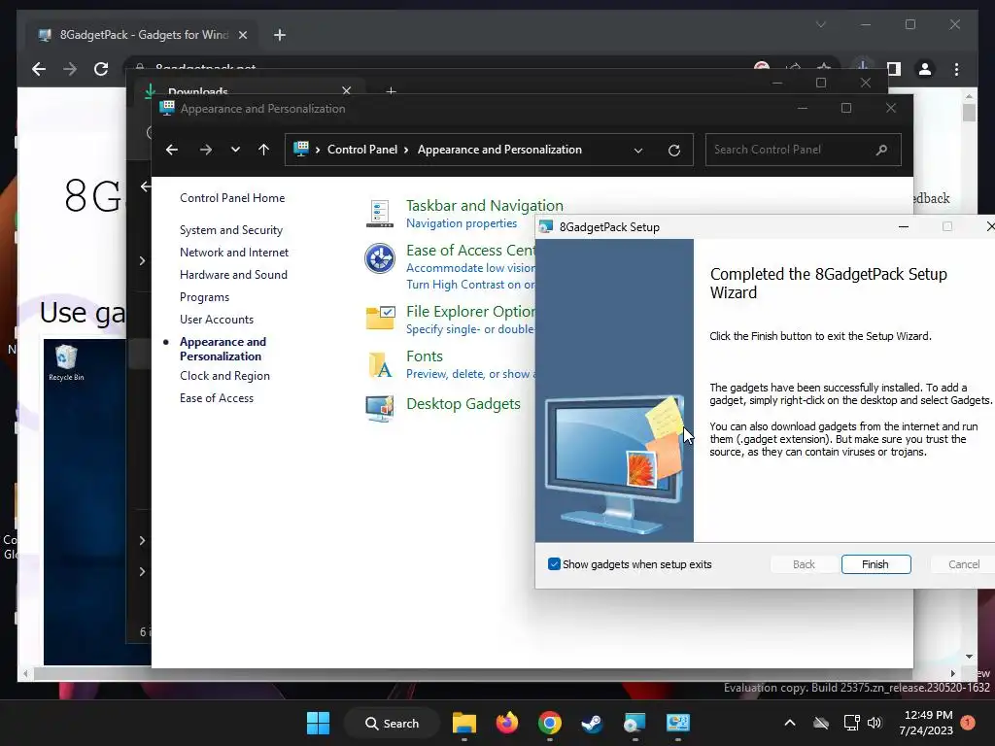995x746 pixels.
Task: Select the Downloads tab in File Explorer
Action: (248, 91)
